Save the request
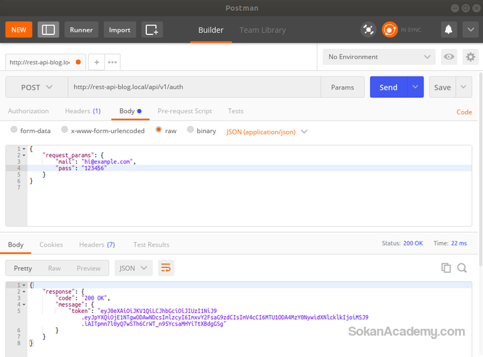 [442, 88]
